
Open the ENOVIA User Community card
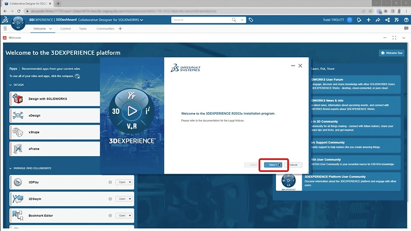point(354,162)
